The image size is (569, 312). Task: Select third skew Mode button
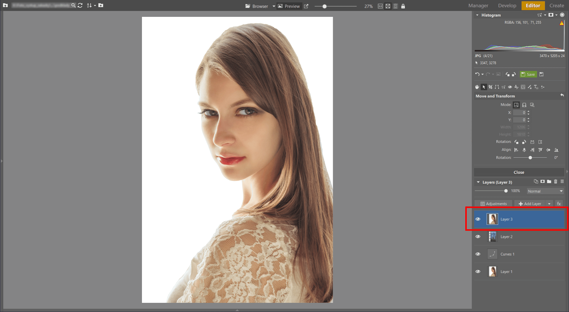tap(532, 105)
